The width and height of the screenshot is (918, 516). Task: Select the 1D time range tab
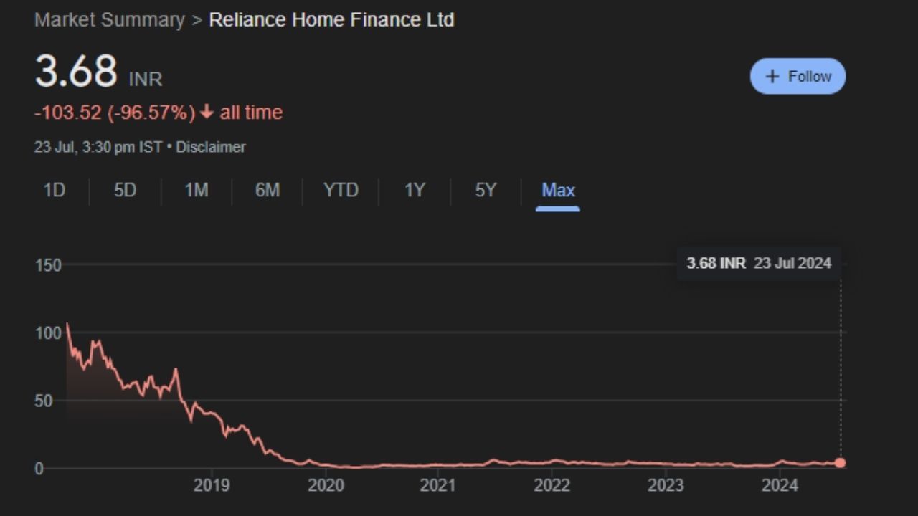tap(55, 190)
